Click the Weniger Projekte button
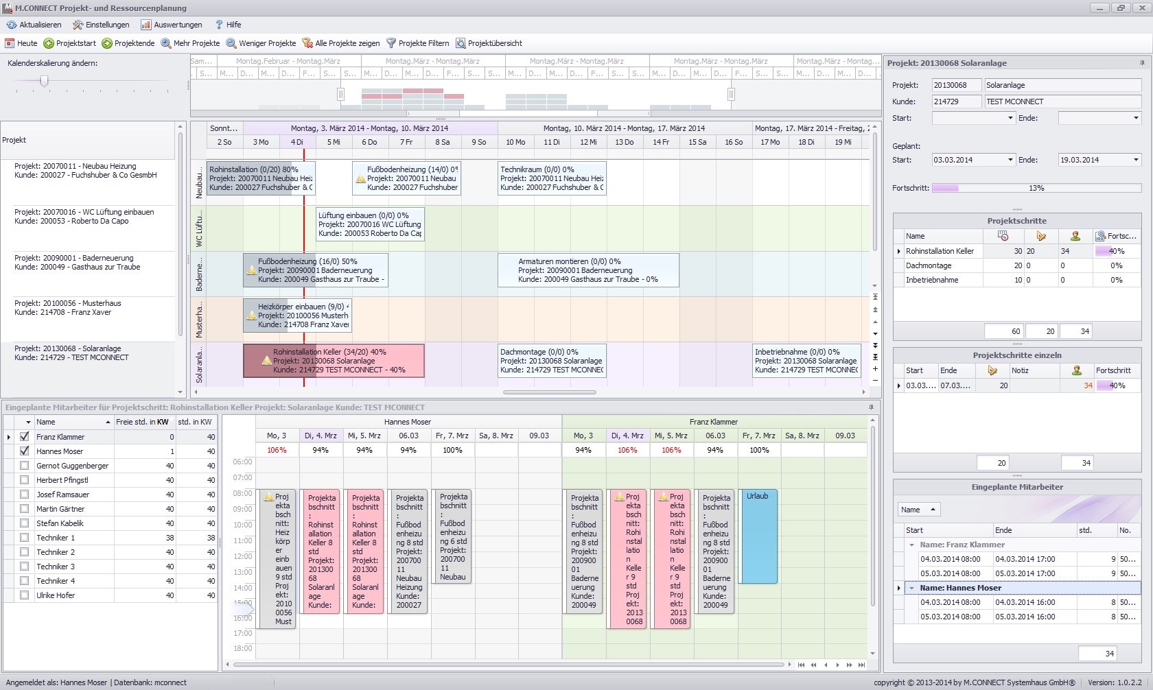 (261, 43)
